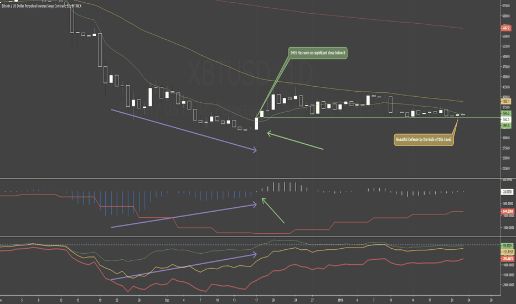Click the 5000.0 price axis label

point(506,56)
